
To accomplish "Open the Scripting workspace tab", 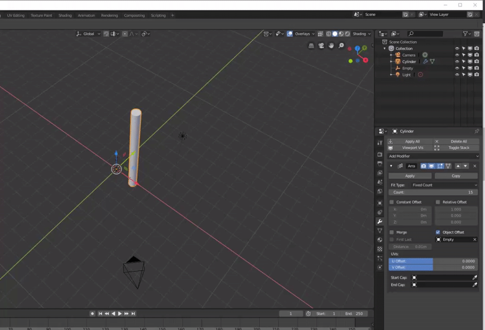I will pyautogui.click(x=158, y=16).
